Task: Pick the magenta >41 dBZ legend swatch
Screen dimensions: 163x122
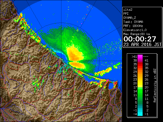Action: coord(140,57)
